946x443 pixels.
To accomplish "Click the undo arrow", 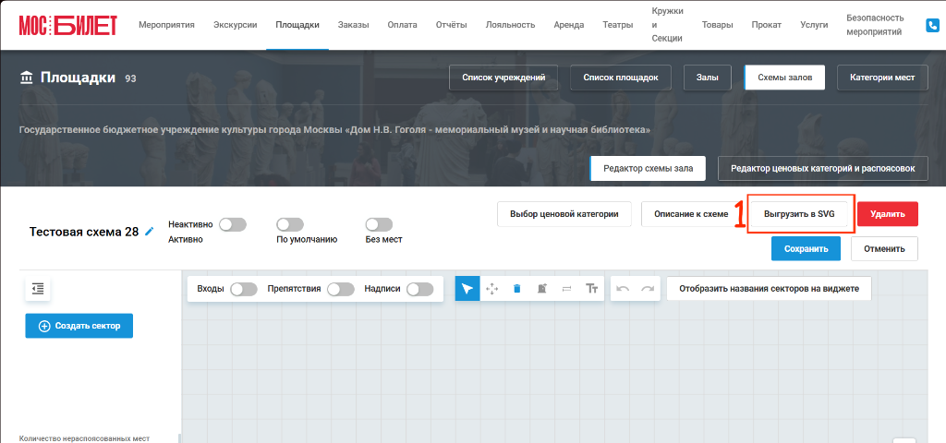I will click(623, 289).
